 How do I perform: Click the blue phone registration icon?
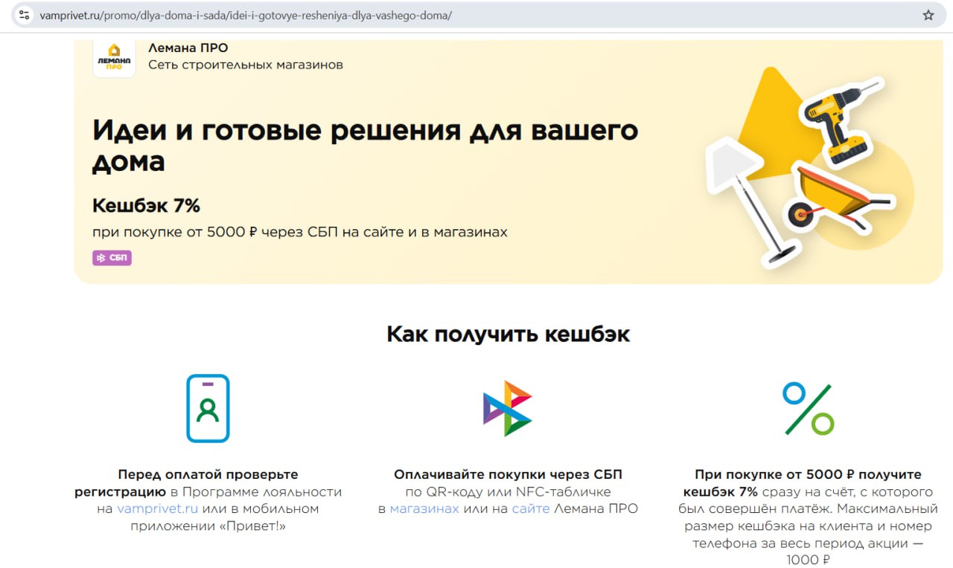tap(208, 408)
